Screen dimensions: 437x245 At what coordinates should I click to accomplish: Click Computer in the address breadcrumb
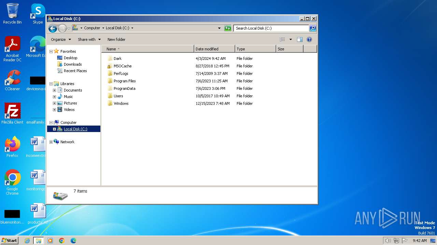pyautogui.click(x=92, y=28)
